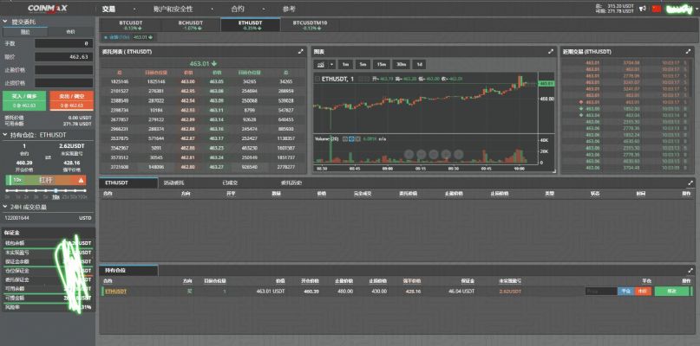The image size is (700, 346).
Task: Open the chart type dropdown arrow
Action: (331, 64)
